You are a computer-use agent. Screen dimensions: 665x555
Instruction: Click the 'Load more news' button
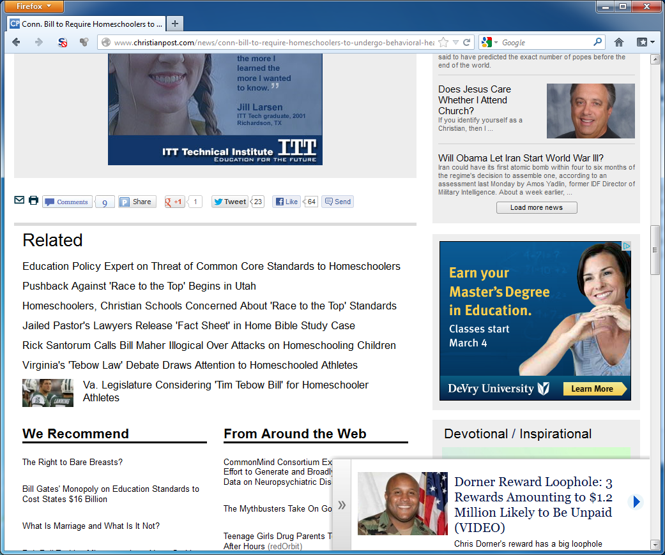(537, 207)
